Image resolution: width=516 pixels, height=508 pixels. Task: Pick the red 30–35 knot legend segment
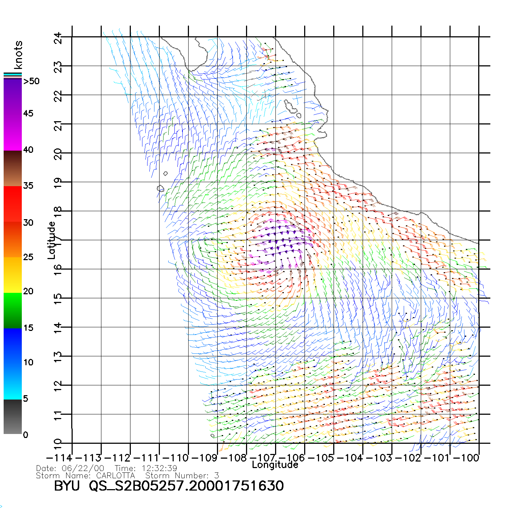(13, 204)
